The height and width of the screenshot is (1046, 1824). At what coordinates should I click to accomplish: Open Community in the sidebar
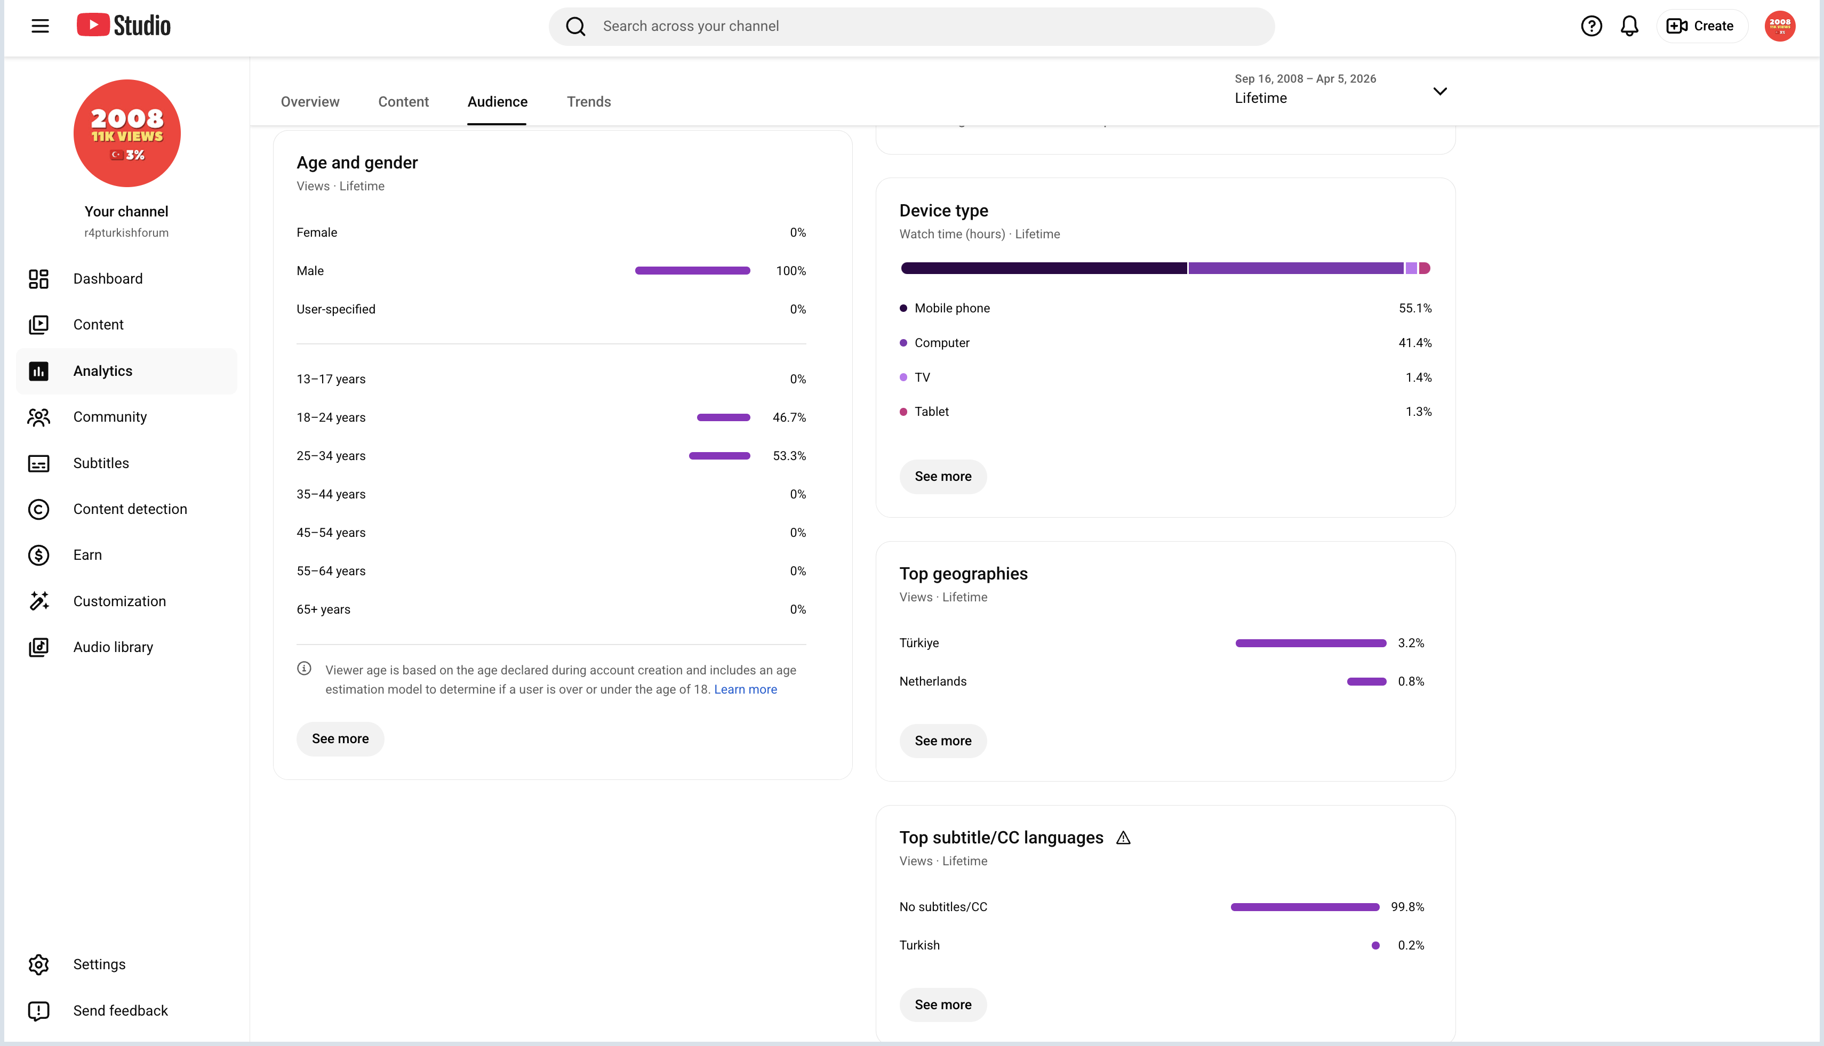tap(126, 417)
